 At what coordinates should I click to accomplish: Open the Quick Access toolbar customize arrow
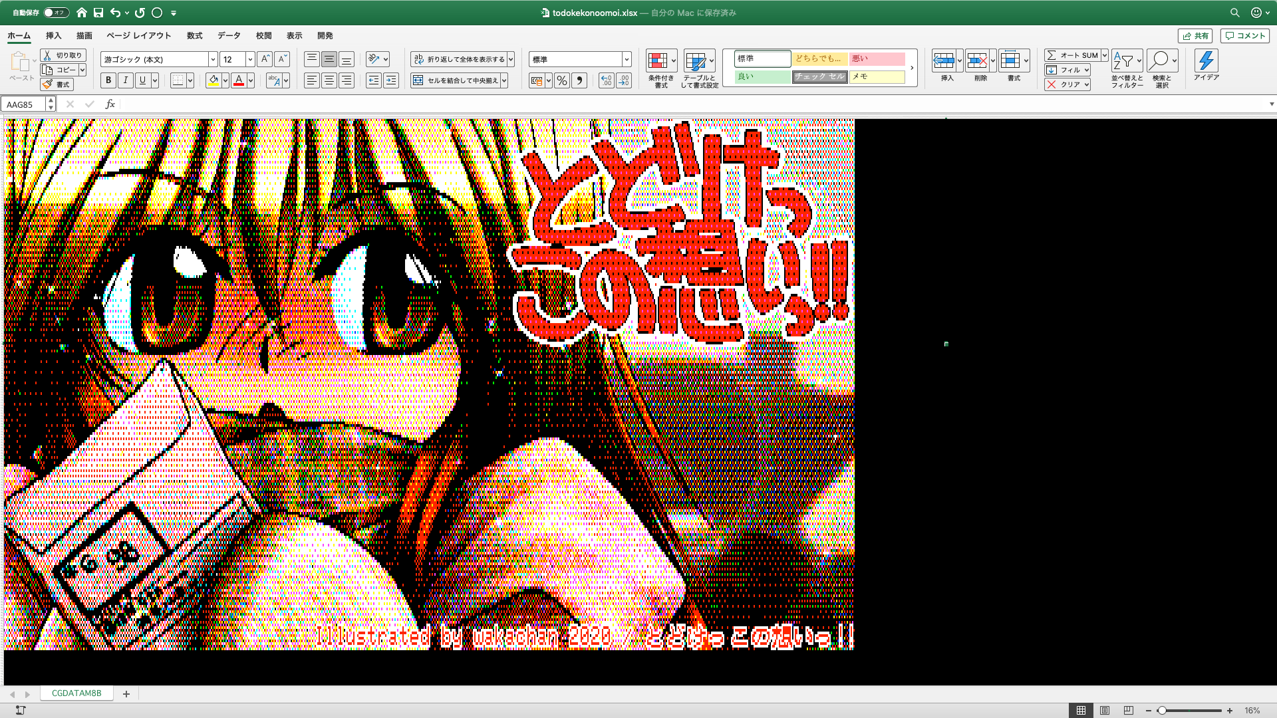[x=174, y=13]
